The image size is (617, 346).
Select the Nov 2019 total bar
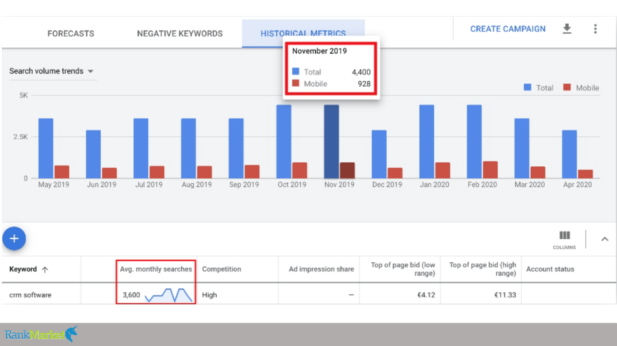coord(332,141)
